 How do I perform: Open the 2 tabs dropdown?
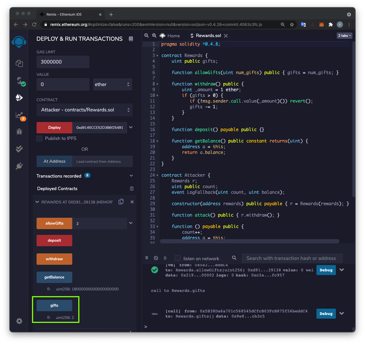pyautogui.click(x=344, y=36)
